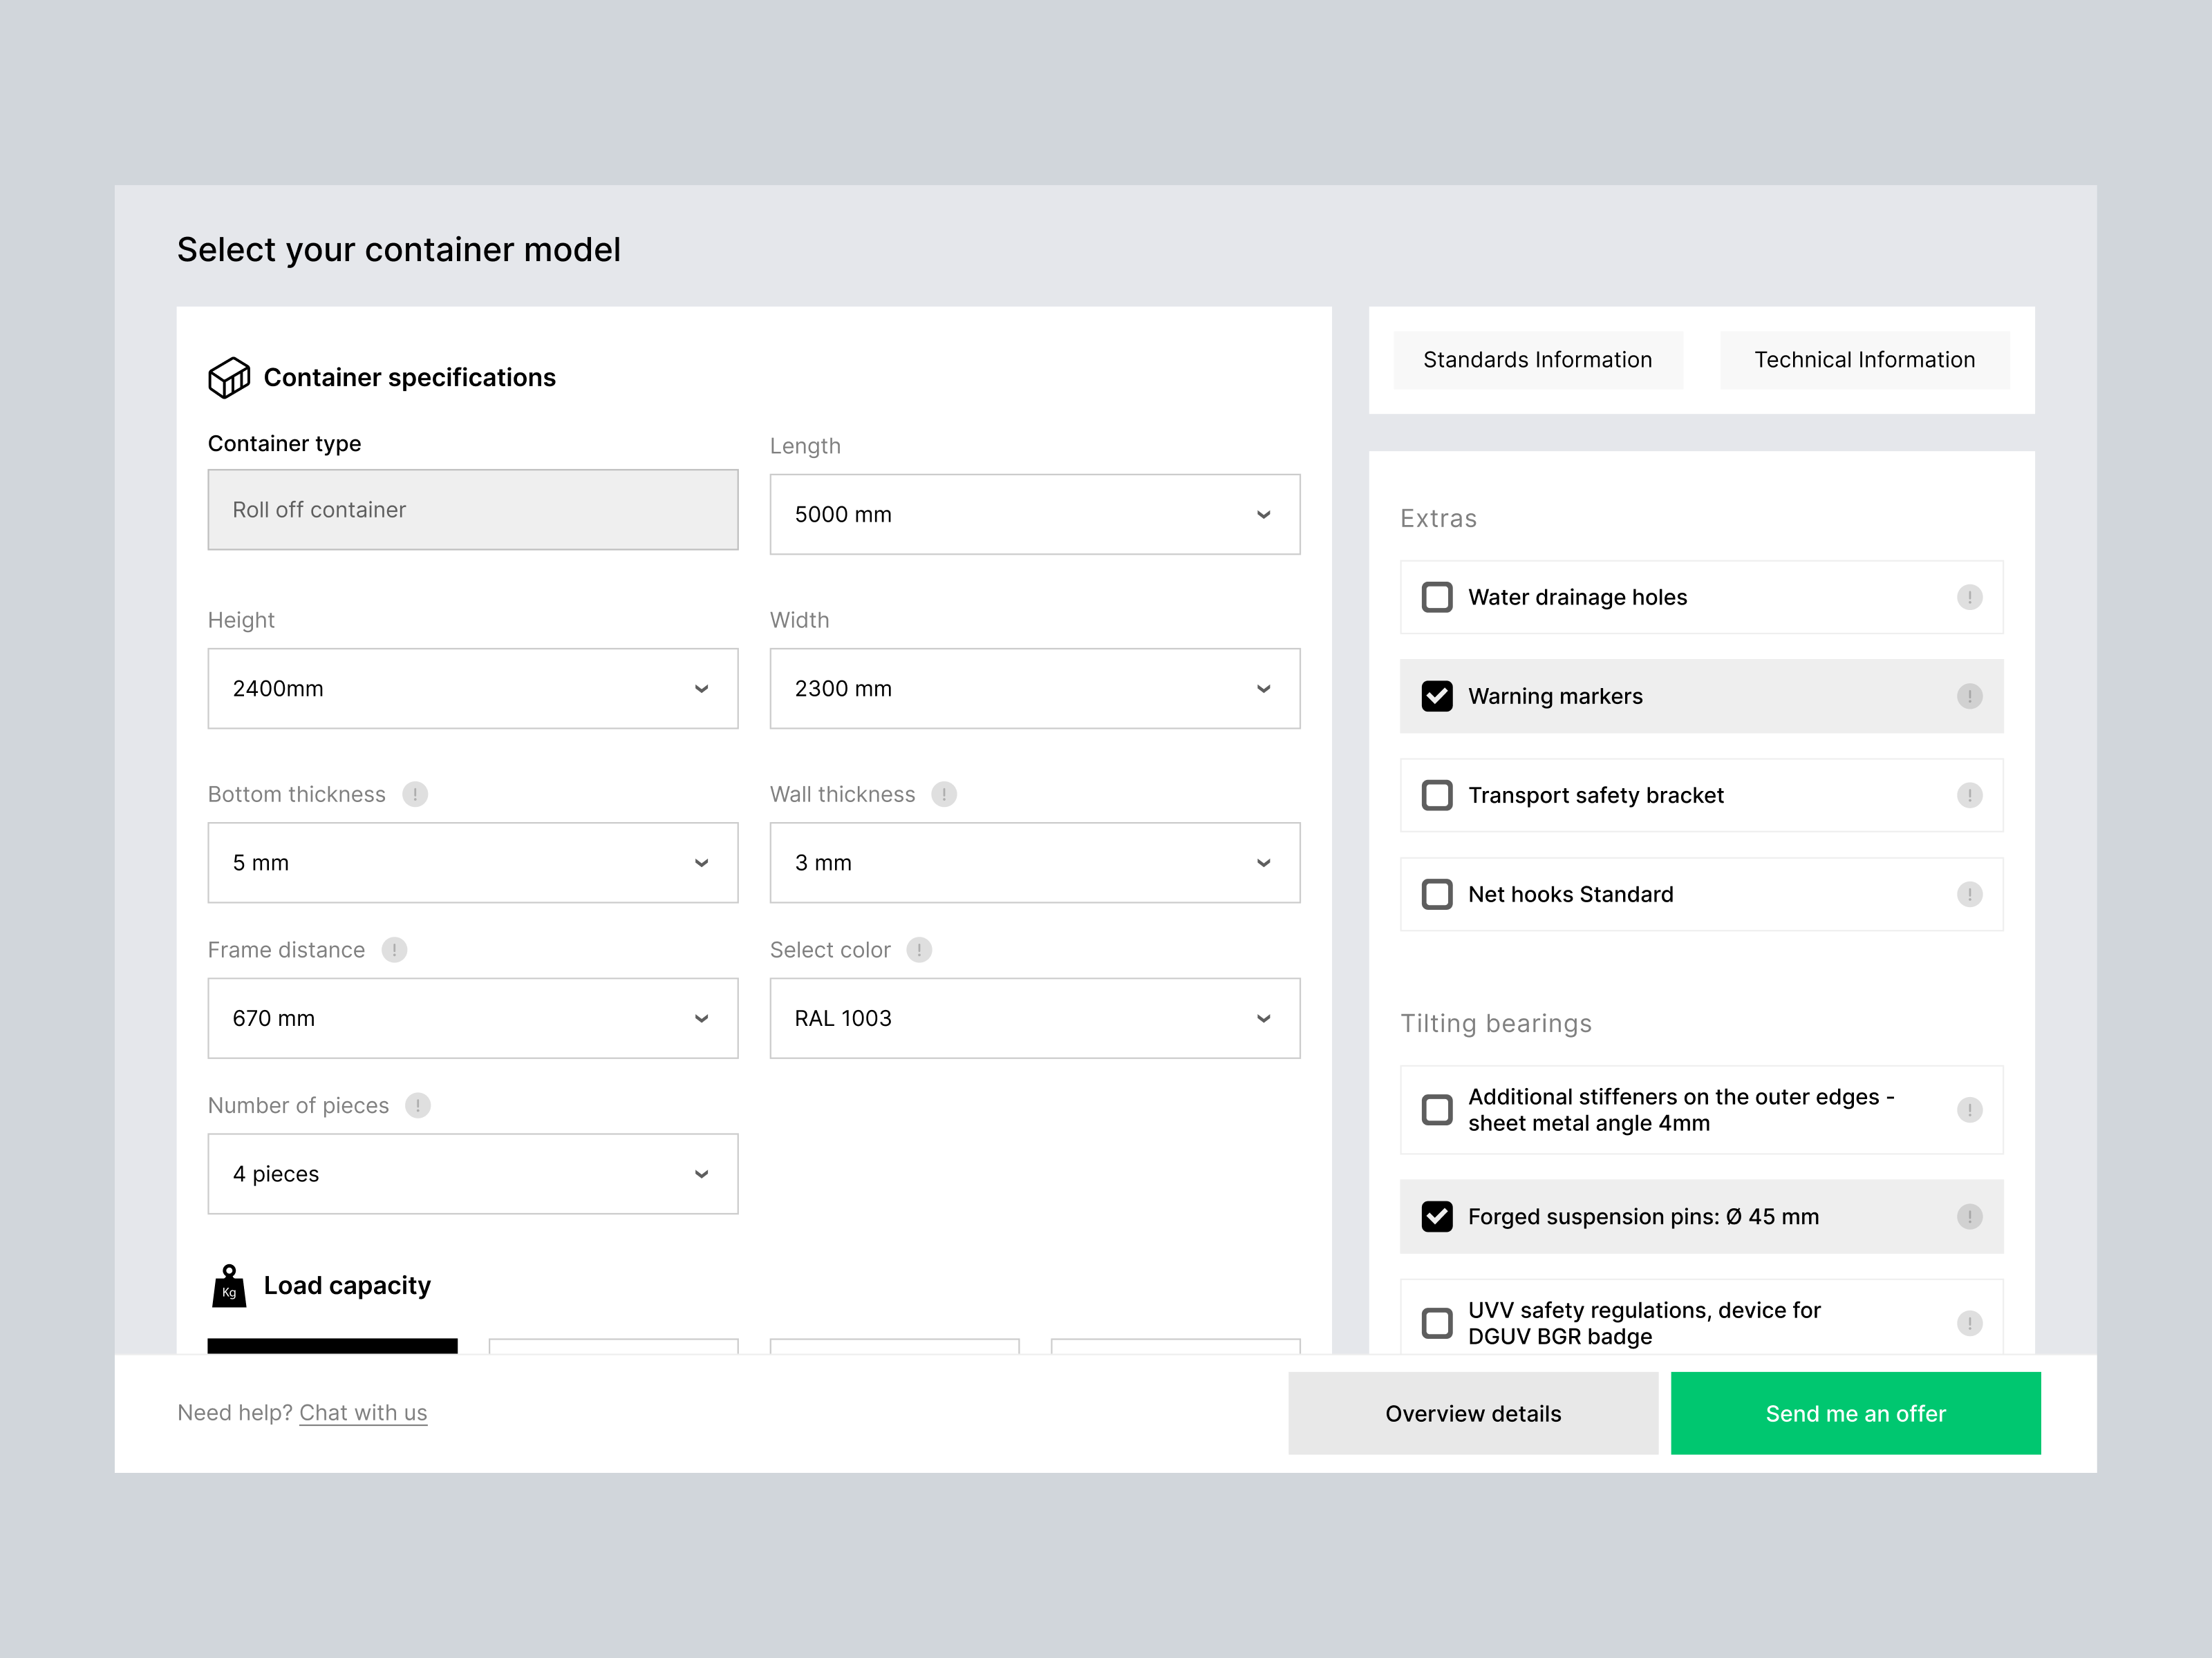
Task: Click the Roll off container type field
Action: [472, 510]
